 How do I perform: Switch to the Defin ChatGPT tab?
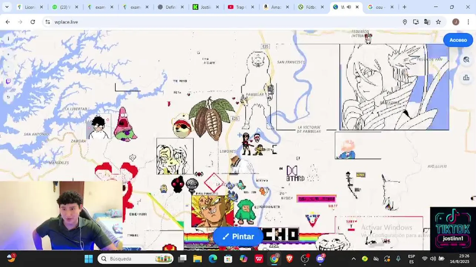pyautogui.click(x=171, y=7)
